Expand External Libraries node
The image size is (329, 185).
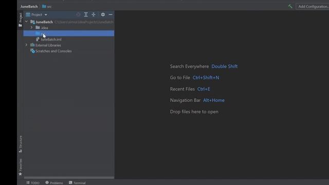click(x=26, y=45)
